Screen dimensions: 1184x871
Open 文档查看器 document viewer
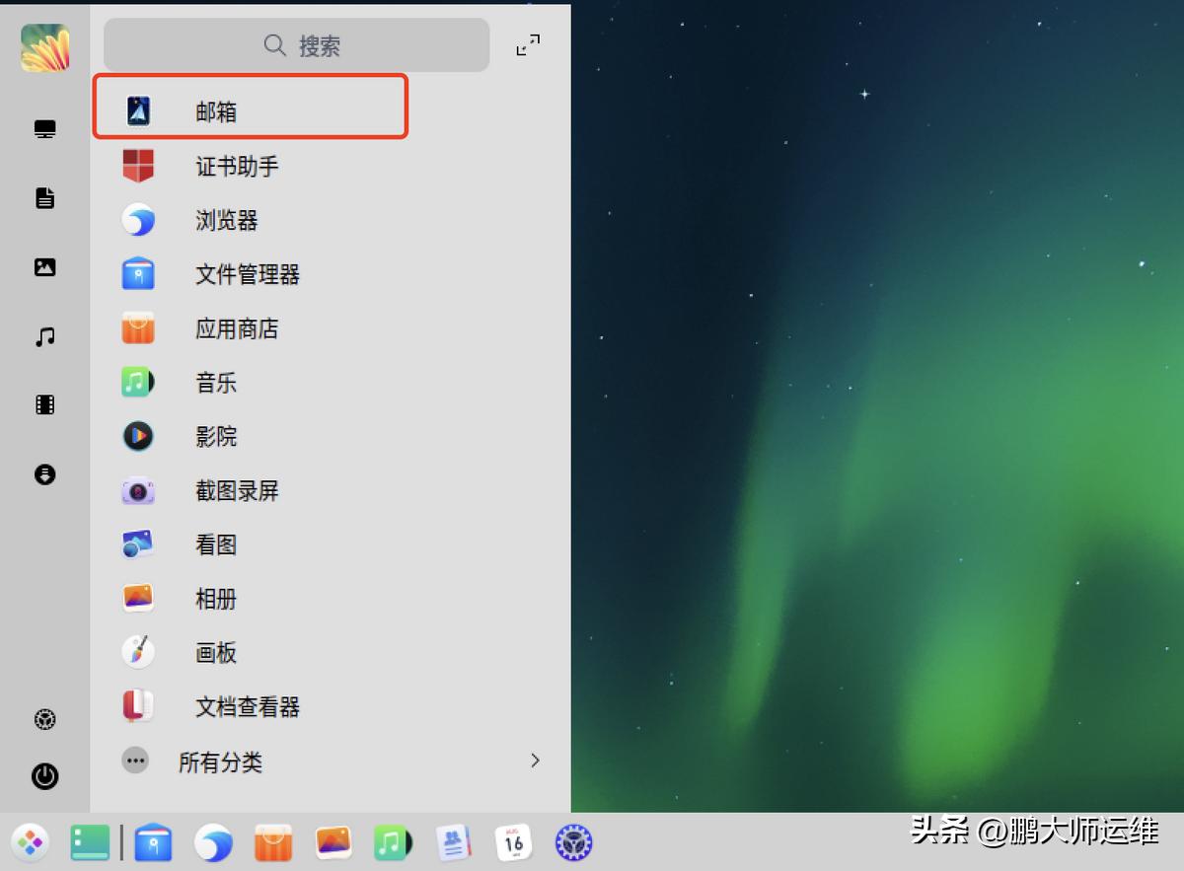pos(248,706)
